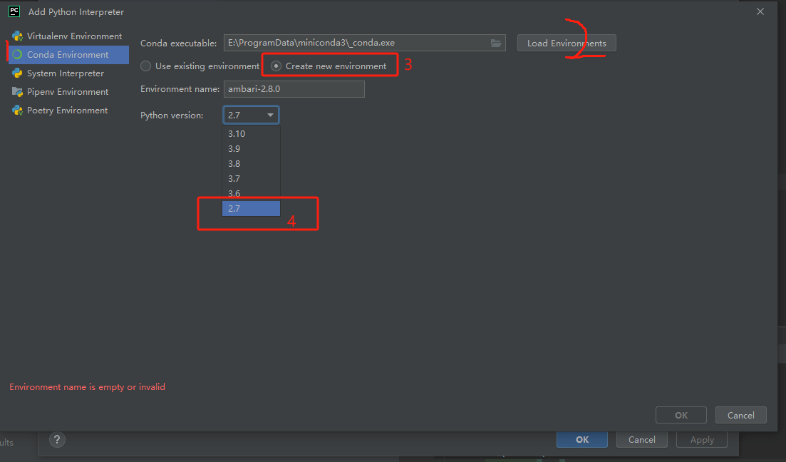
Task: Pick Python version 3.9 from list
Action: [x=251, y=148]
